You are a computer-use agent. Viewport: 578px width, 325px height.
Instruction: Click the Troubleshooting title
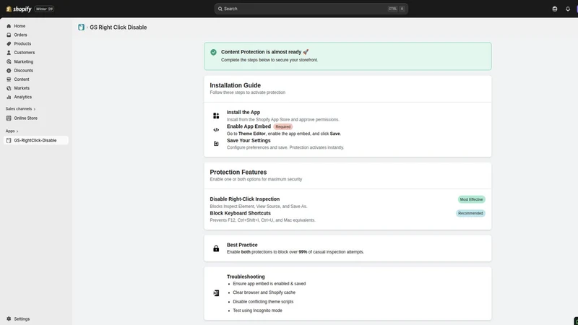(246, 277)
